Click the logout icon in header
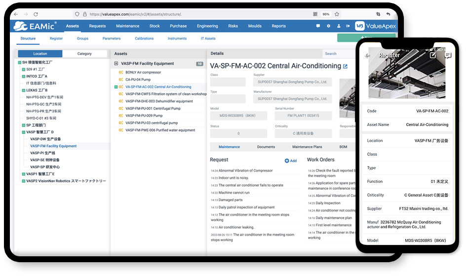Image resolution: width=471 pixels, height=276 pixels. pyautogui.click(x=348, y=26)
